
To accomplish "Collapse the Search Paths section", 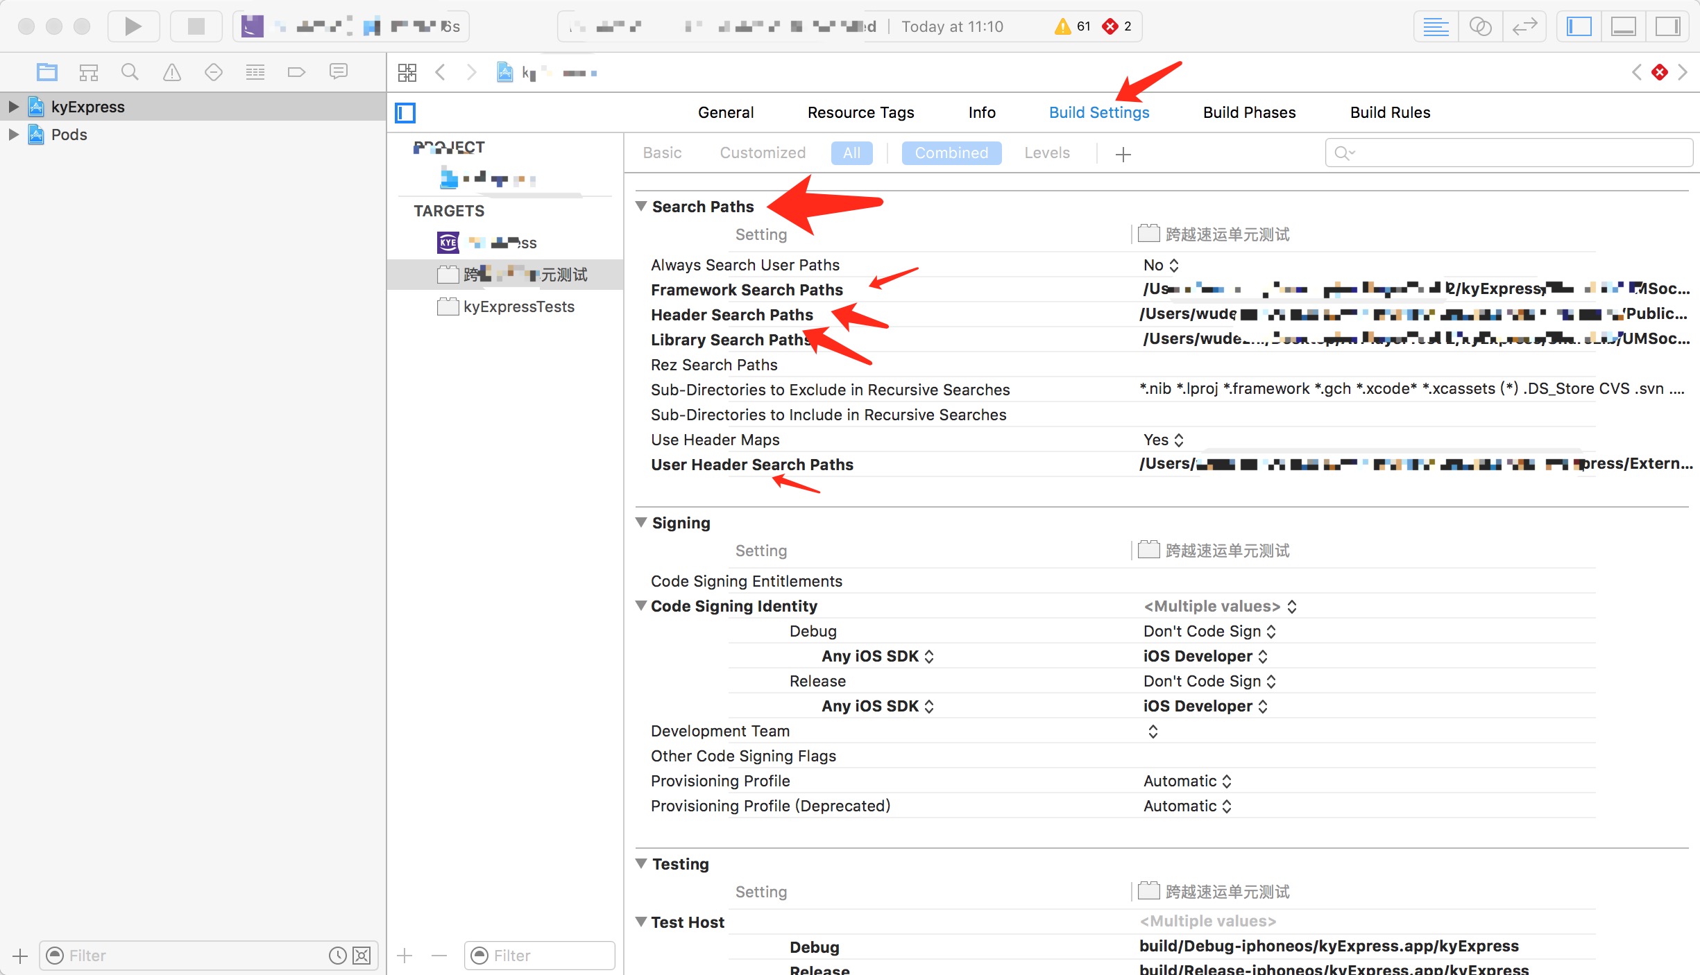I will pos(641,206).
